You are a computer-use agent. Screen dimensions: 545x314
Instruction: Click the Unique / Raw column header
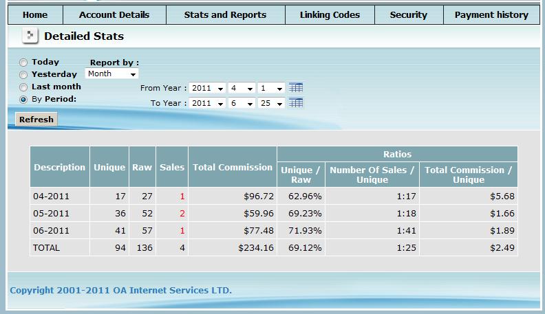301,175
